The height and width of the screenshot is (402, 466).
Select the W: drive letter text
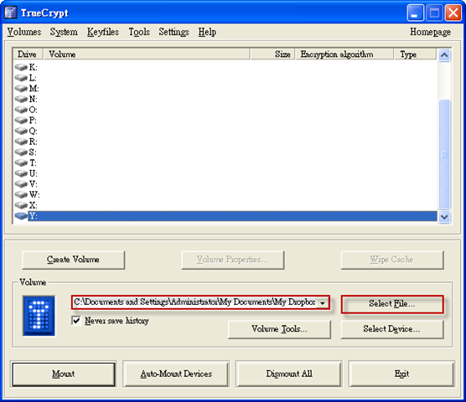[x=34, y=195]
